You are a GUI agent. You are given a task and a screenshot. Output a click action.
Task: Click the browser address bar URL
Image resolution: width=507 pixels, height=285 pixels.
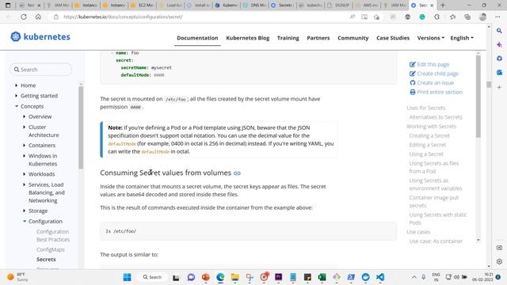(123, 17)
